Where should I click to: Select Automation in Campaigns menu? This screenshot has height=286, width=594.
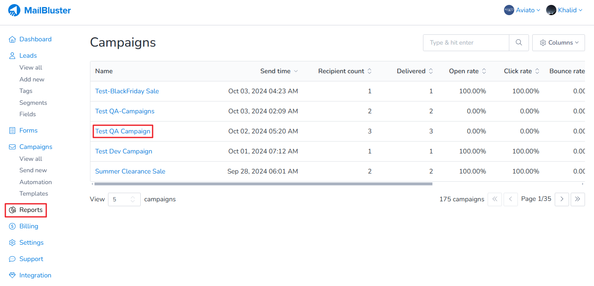[x=36, y=182]
